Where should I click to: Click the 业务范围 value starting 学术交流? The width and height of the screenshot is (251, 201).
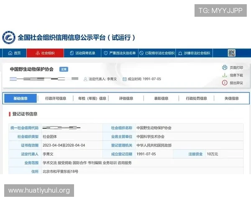click(87, 163)
